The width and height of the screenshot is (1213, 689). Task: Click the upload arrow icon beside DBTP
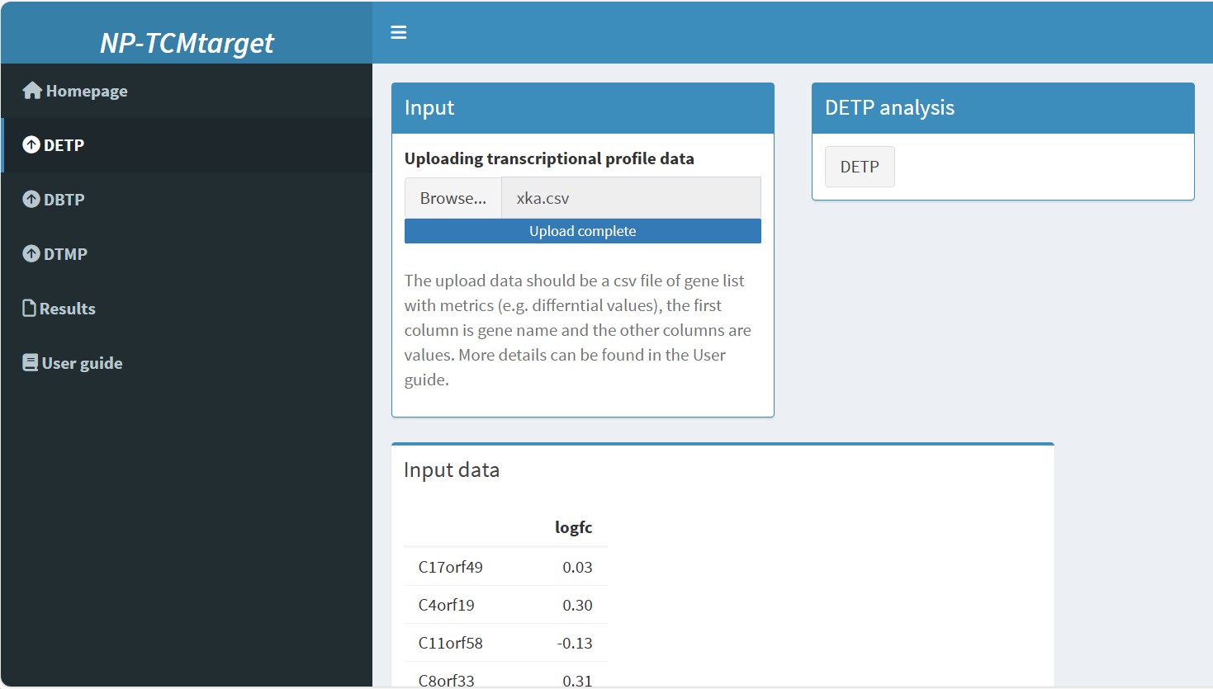31,199
